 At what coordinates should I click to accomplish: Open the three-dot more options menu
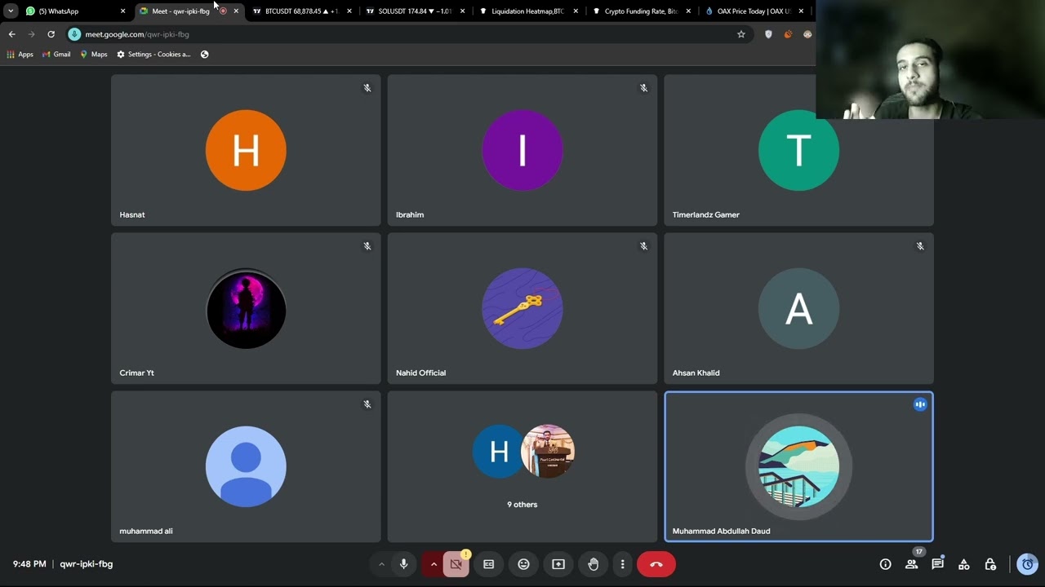[622, 564]
